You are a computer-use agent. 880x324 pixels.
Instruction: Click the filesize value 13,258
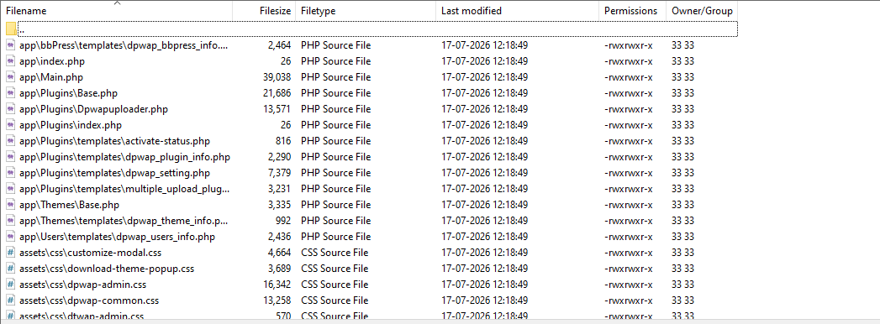[x=277, y=300]
